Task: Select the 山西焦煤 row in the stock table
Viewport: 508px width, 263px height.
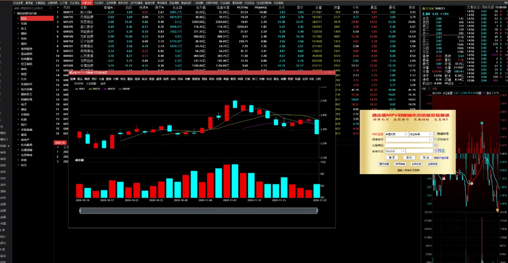Action: (237, 56)
